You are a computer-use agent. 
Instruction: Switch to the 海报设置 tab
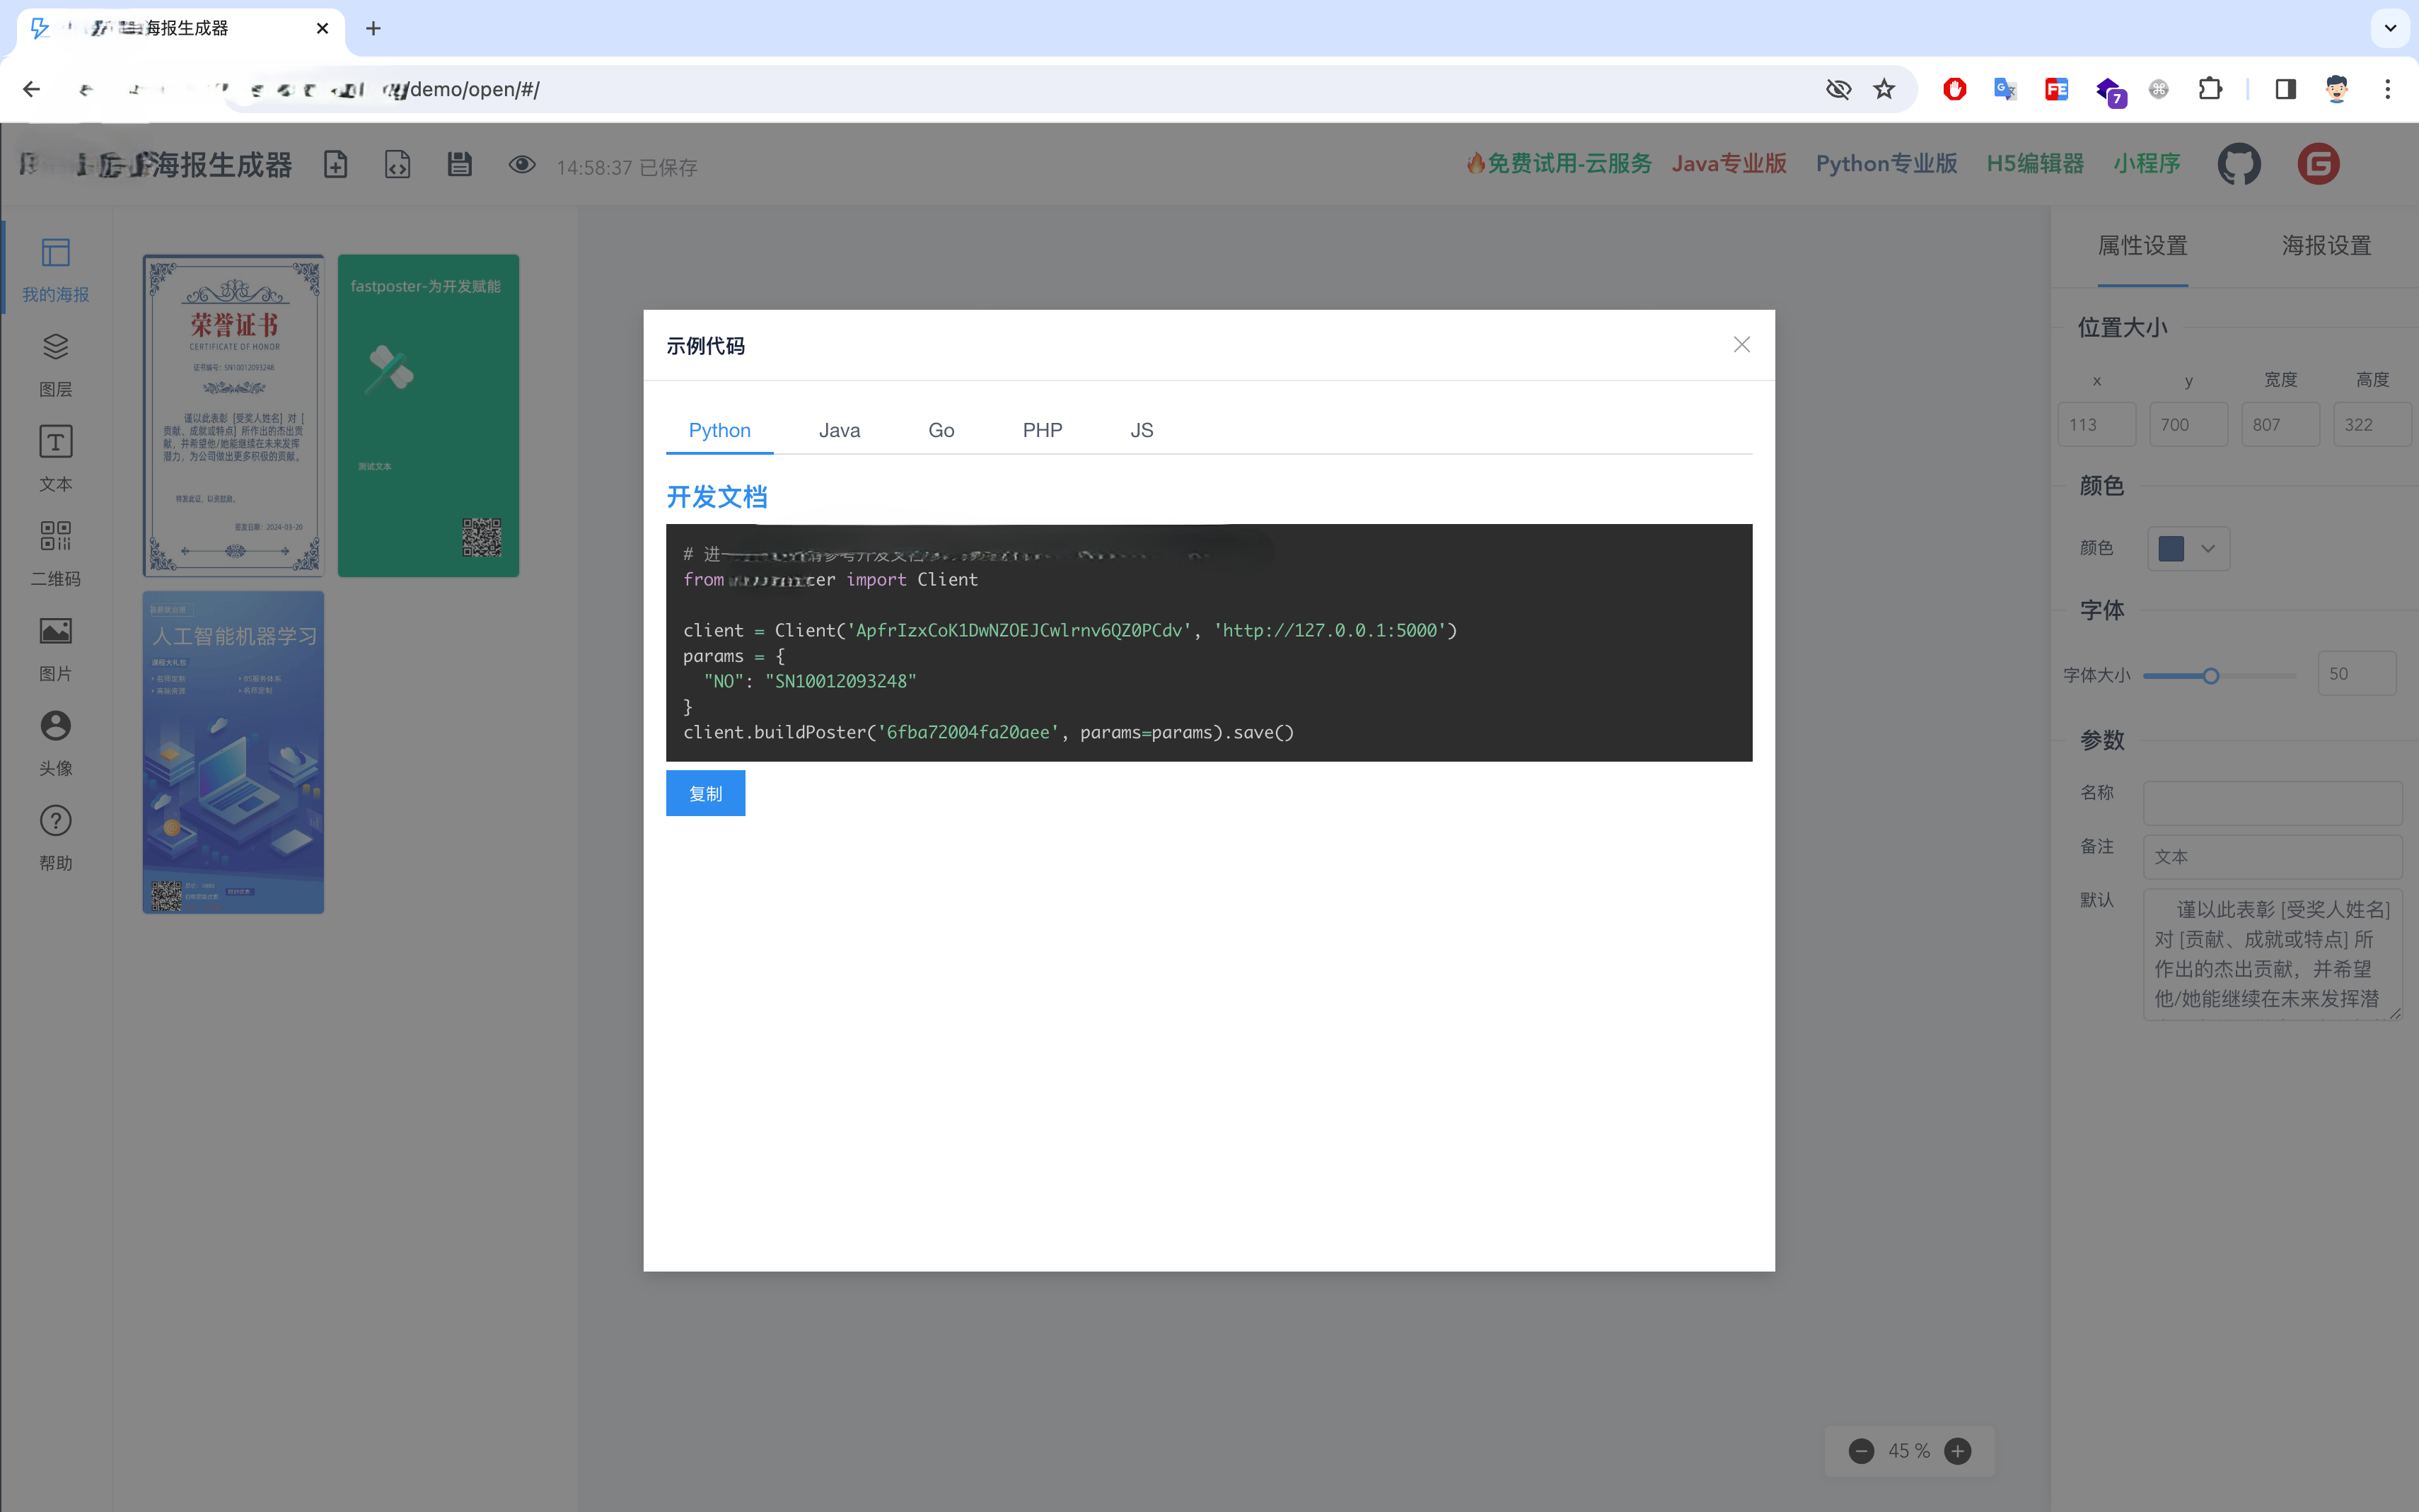(x=2325, y=245)
